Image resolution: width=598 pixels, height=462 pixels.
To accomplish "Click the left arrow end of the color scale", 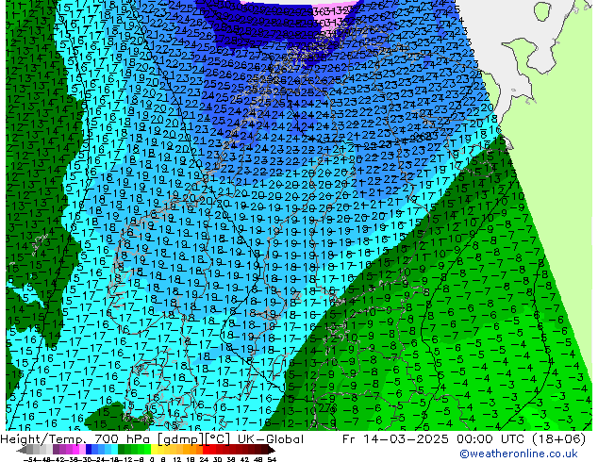I will pos(22,450).
